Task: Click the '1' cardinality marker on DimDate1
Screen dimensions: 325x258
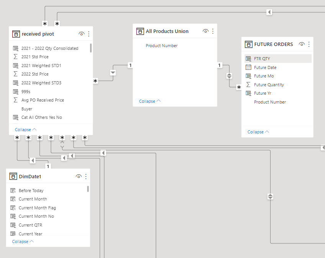Action: [48, 166]
